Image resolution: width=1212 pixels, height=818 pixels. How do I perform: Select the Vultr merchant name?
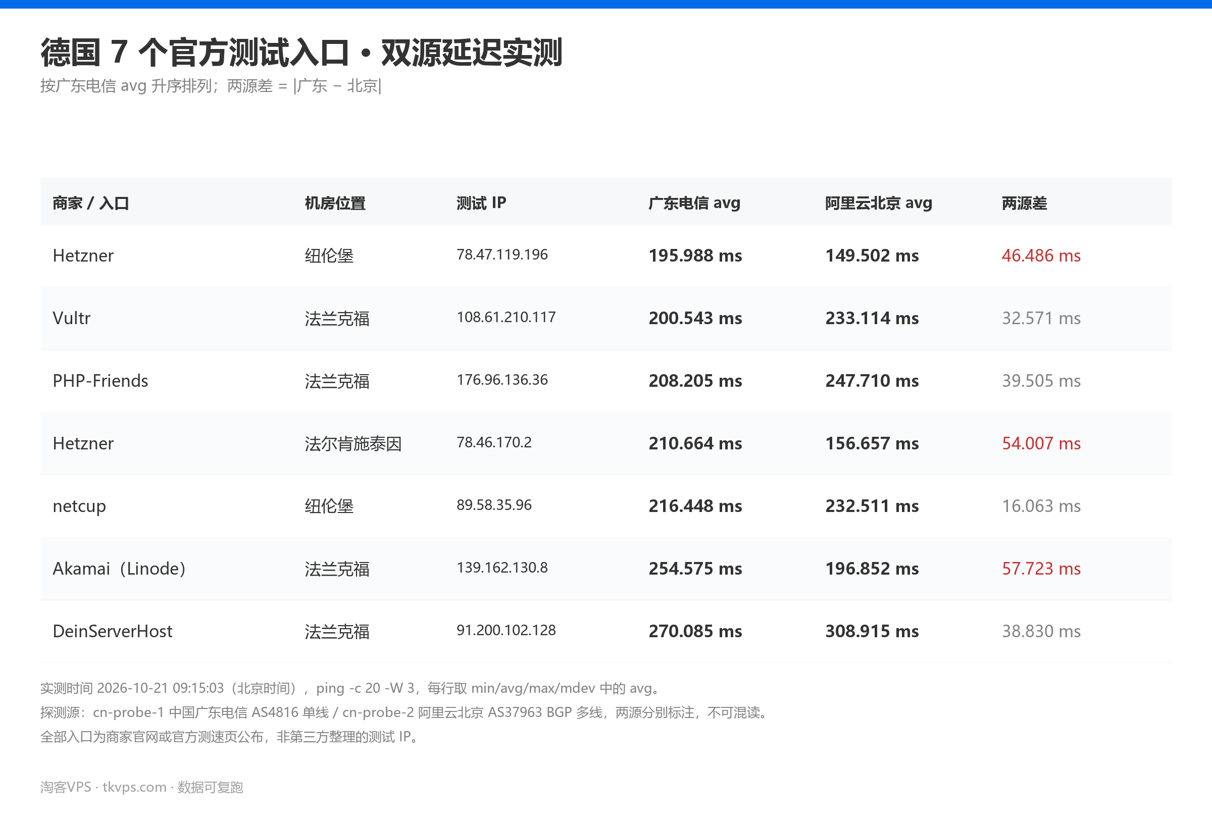click(71, 319)
